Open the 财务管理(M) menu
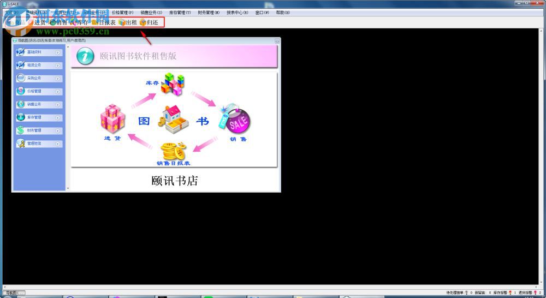This screenshot has width=546, height=298. 209,13
